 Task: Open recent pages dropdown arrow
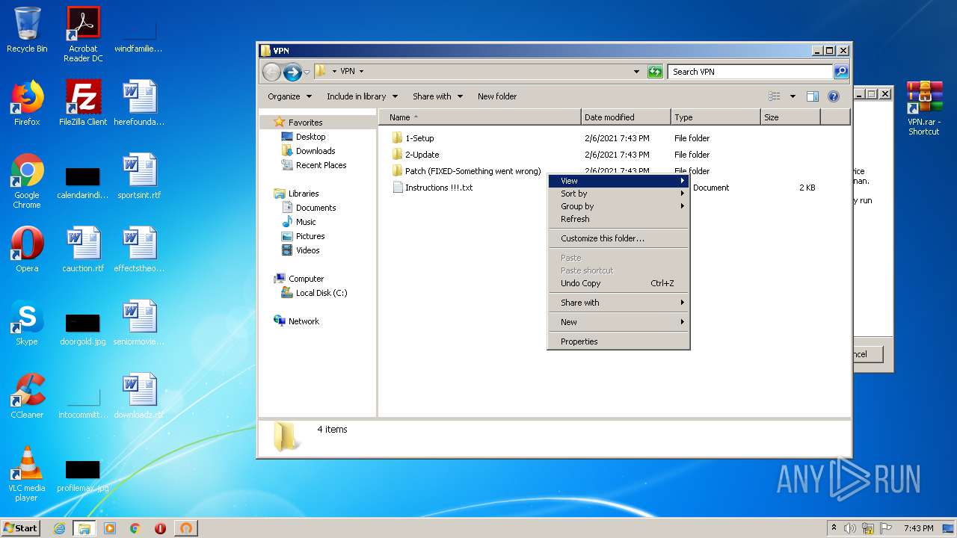(307, 72)
